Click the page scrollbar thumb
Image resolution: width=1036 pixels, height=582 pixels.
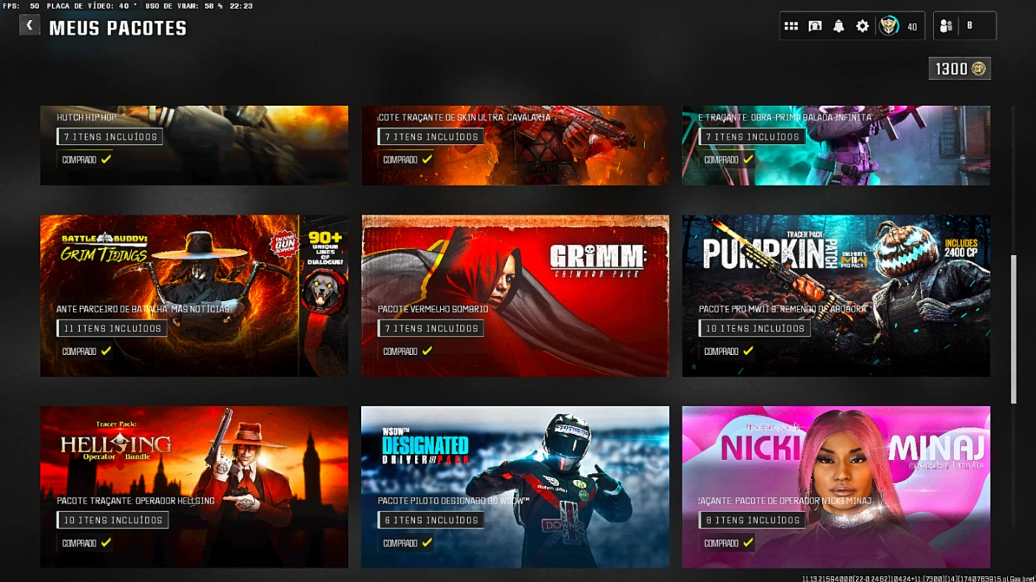[x=1014, y=330]
